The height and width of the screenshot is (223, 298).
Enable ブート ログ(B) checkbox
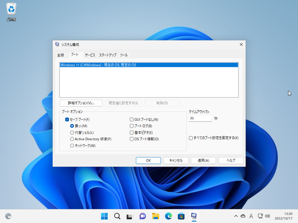[x=132, y=126]
